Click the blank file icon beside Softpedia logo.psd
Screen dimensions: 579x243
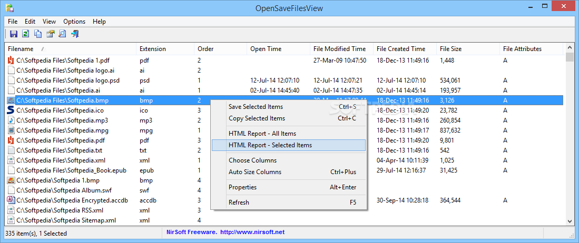pos(11,80)
